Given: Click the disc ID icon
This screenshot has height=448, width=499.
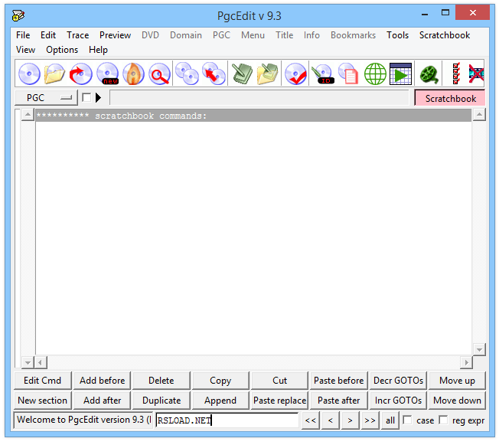Looking at the screenshot, I should tap(323, 74).
